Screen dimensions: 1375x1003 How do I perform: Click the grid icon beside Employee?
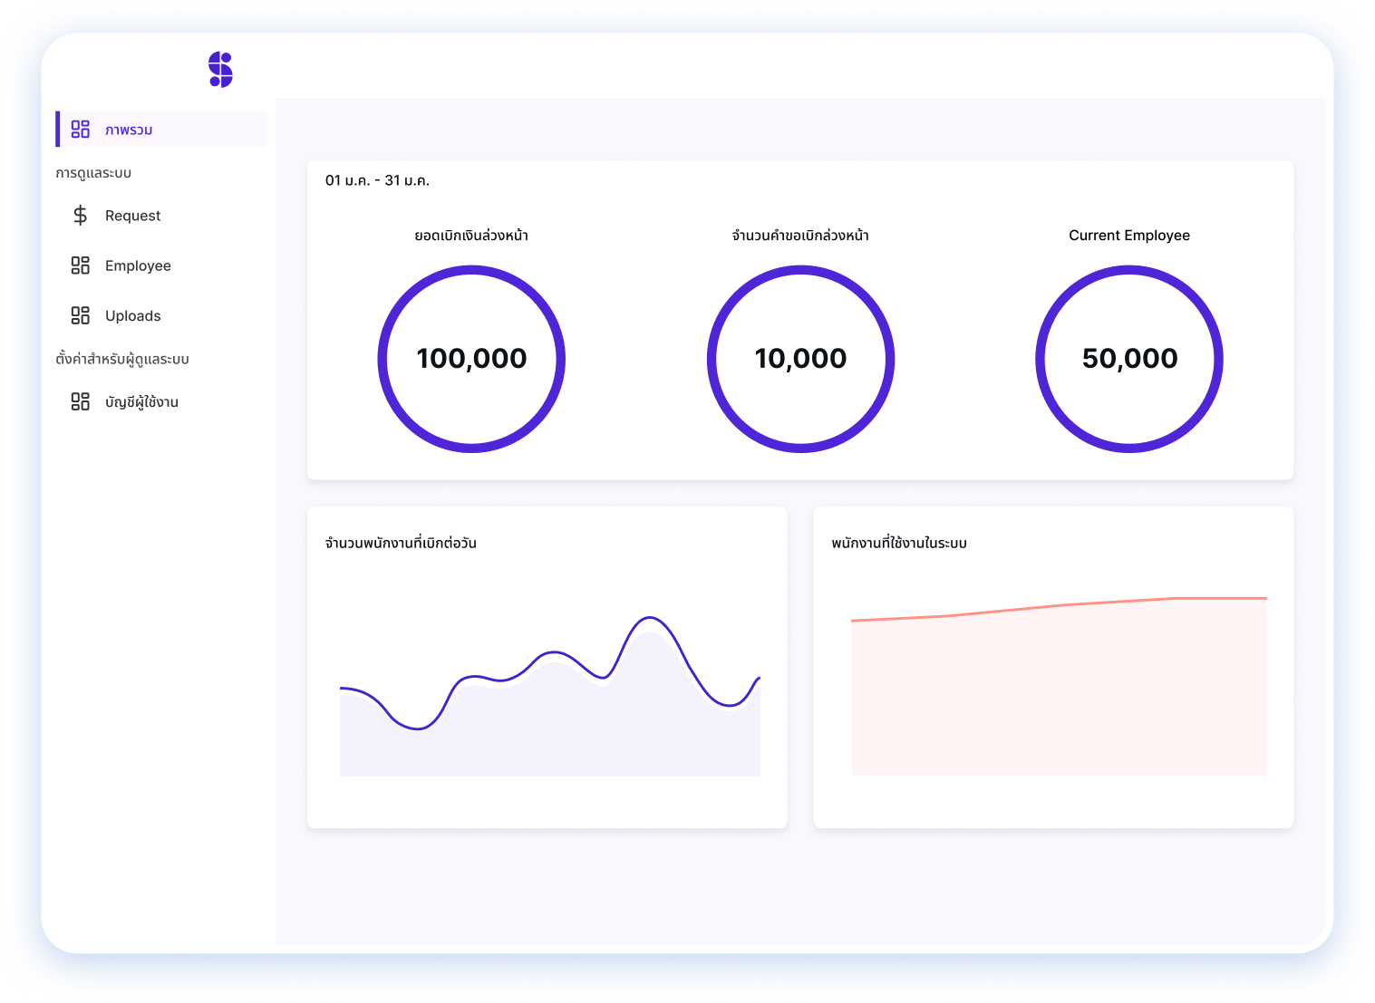81,265
